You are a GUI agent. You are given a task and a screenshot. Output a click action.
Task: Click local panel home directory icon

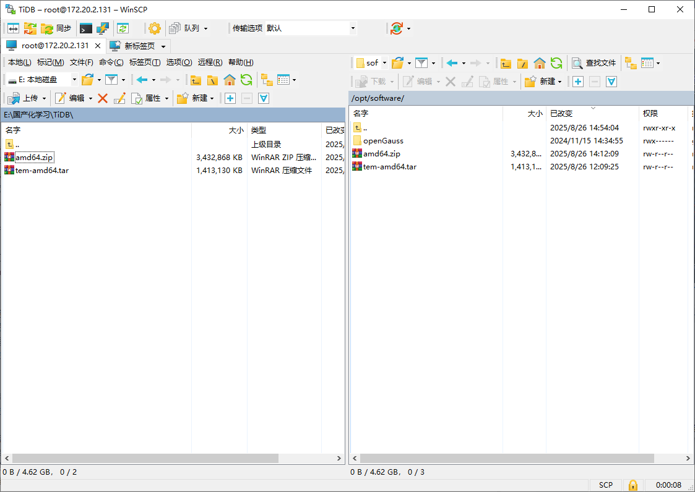(x=230, y=80)
